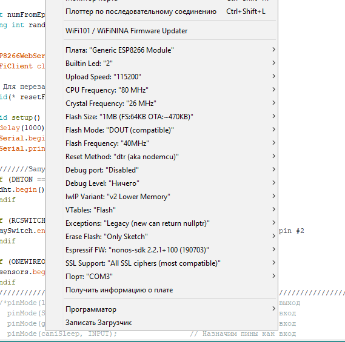
Task: Expand the arrow beside Erase Flash
Action: tap(273, 236)
